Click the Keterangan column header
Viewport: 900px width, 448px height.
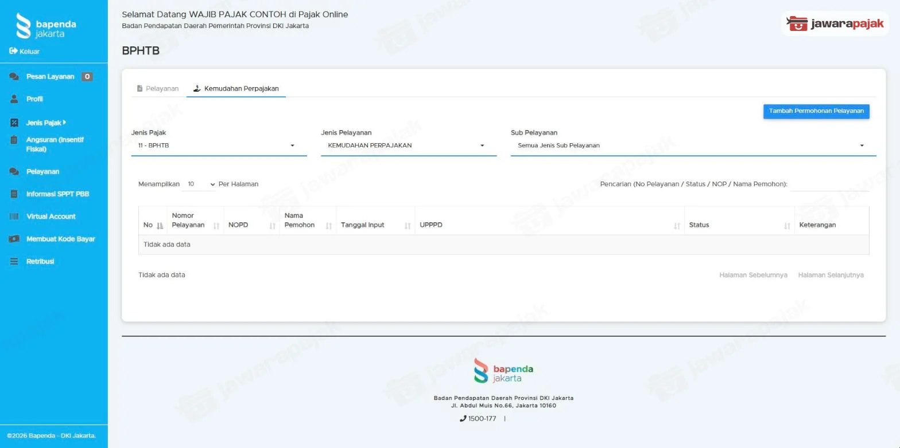pyautogui.click(x=832, y=221)
